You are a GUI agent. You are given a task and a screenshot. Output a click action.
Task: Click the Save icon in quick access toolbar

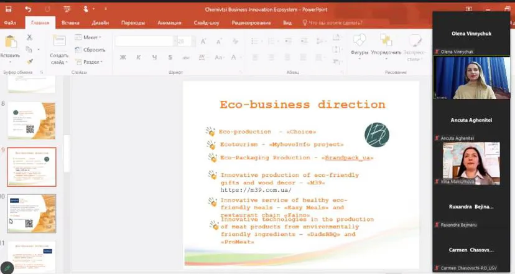click(x=9, y=9)
